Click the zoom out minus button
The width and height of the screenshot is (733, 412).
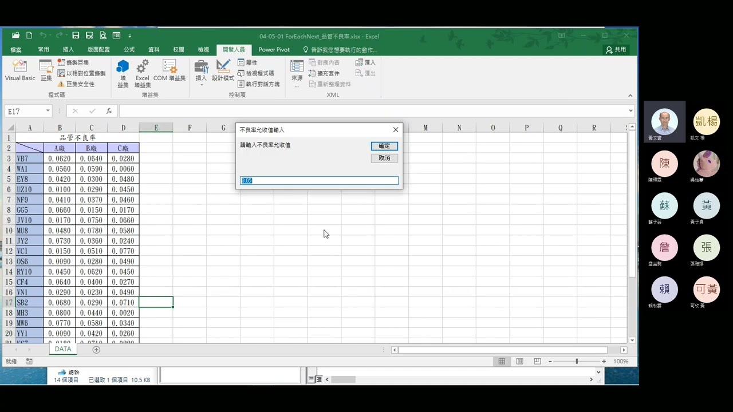550,361
